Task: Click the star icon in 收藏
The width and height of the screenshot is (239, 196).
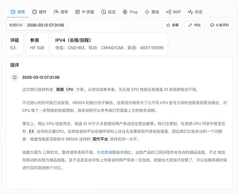Action: pyautogui.click(x=168, y=25)
